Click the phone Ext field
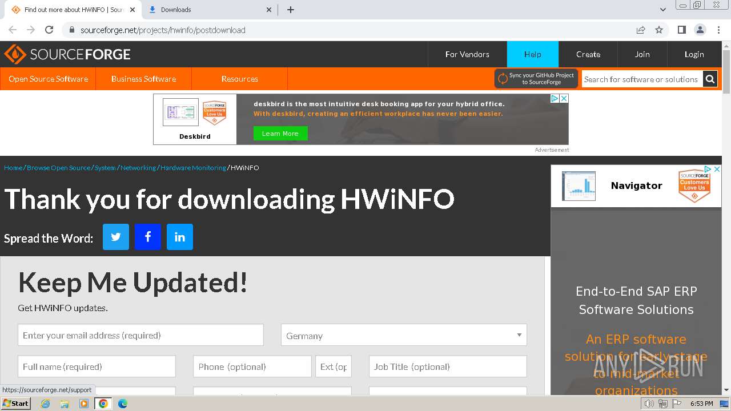Viewport: 731px width, 411px height. click(334, 366)
